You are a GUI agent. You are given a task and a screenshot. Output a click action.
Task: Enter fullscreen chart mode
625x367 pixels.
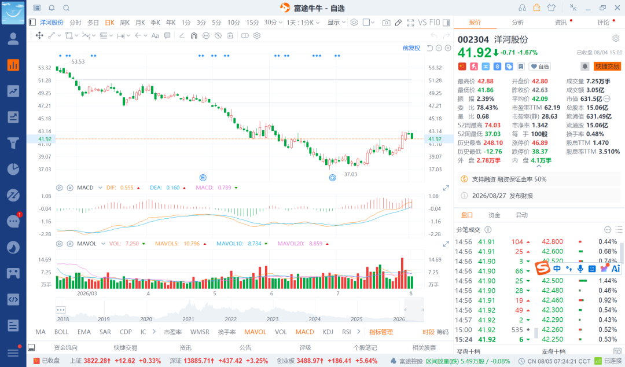pyautogui.click(x=410, y=23)
